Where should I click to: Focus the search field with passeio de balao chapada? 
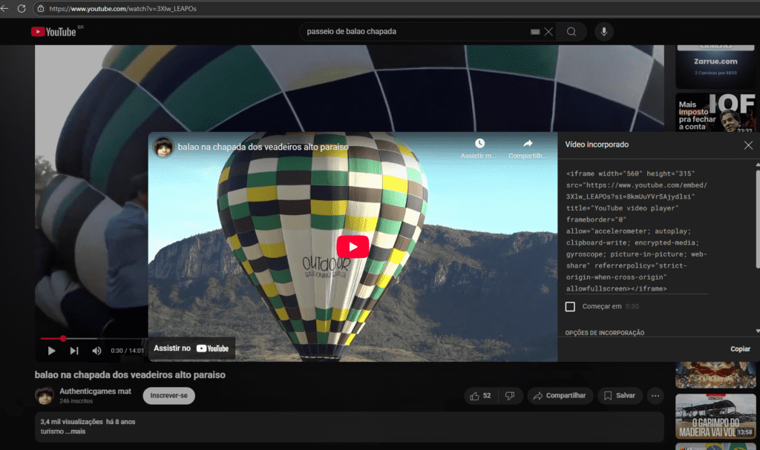(x=417, y=31)
